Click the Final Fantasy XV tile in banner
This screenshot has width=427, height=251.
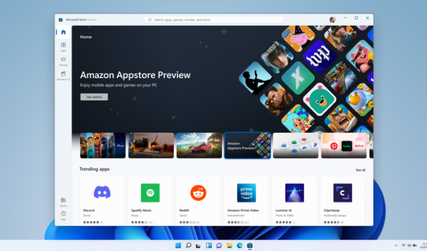(277, 56)
